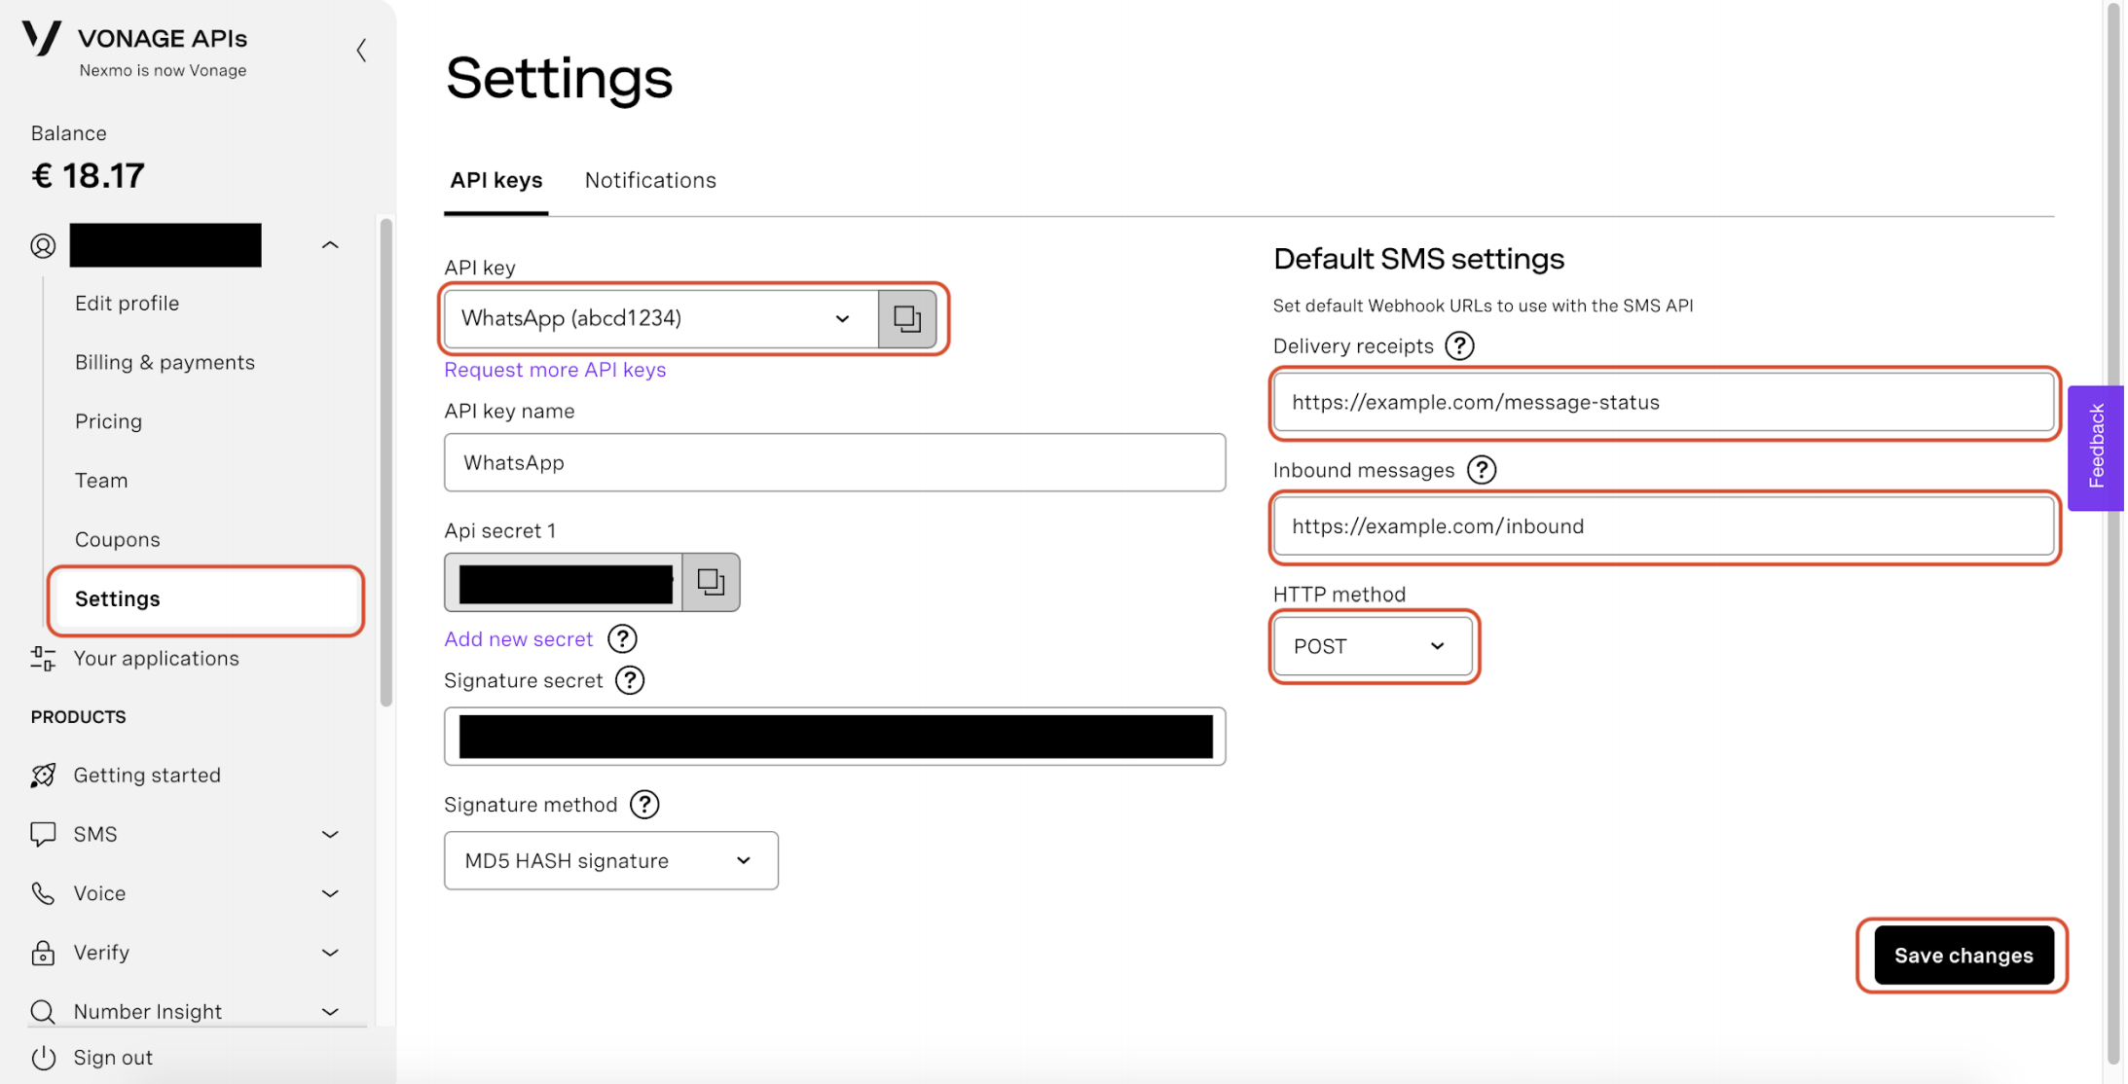
Task: Click the main page vertical scrollbar
Action: pos(2113,535)
